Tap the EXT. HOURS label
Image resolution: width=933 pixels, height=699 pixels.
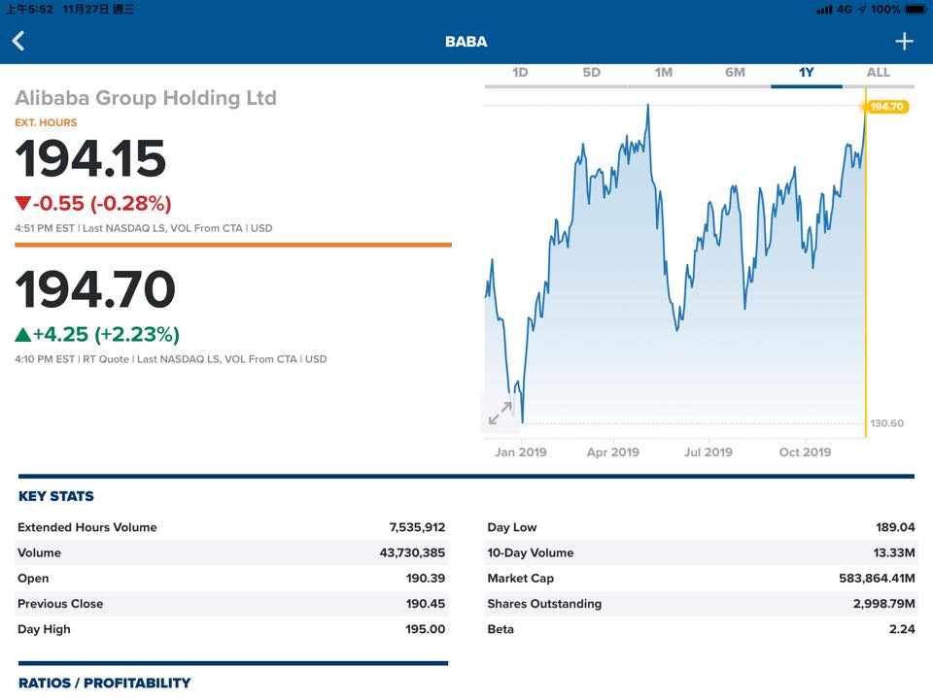46,123
